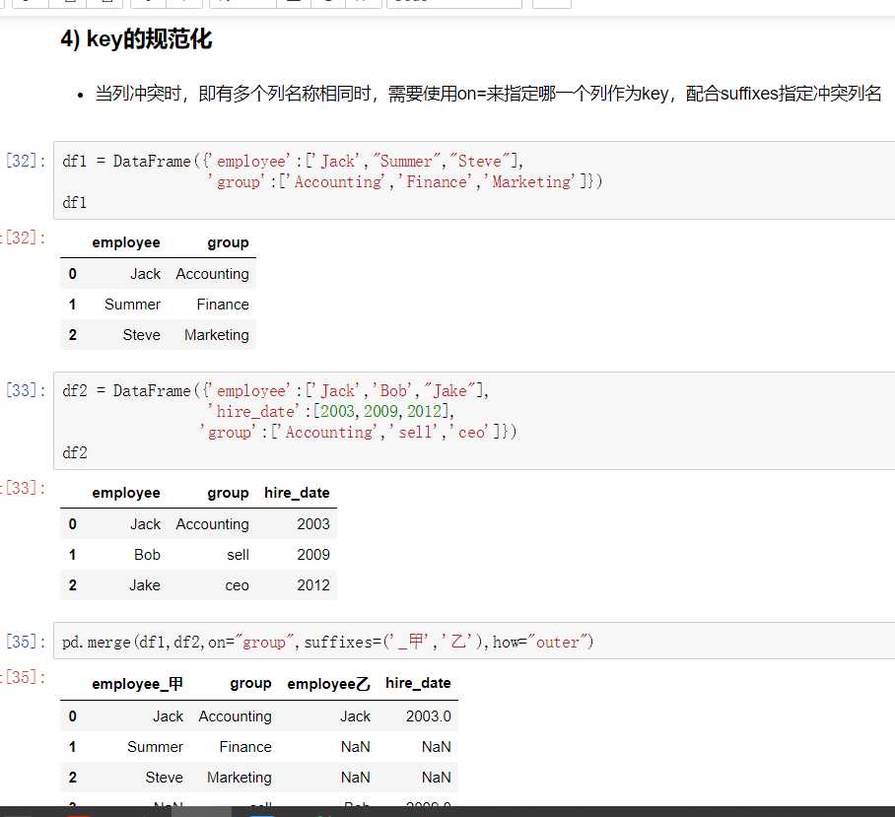
Task: Click the employee_甲 column header
Action: 137,684
